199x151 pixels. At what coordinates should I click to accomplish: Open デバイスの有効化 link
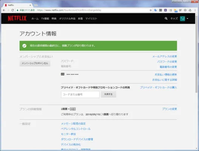click(x=71, y=145)
